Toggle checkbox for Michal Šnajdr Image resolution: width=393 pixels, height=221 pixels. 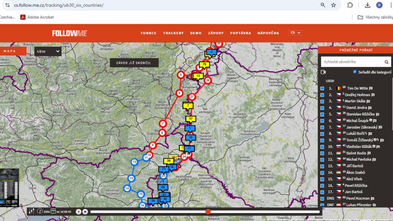(x=322, y=121)
